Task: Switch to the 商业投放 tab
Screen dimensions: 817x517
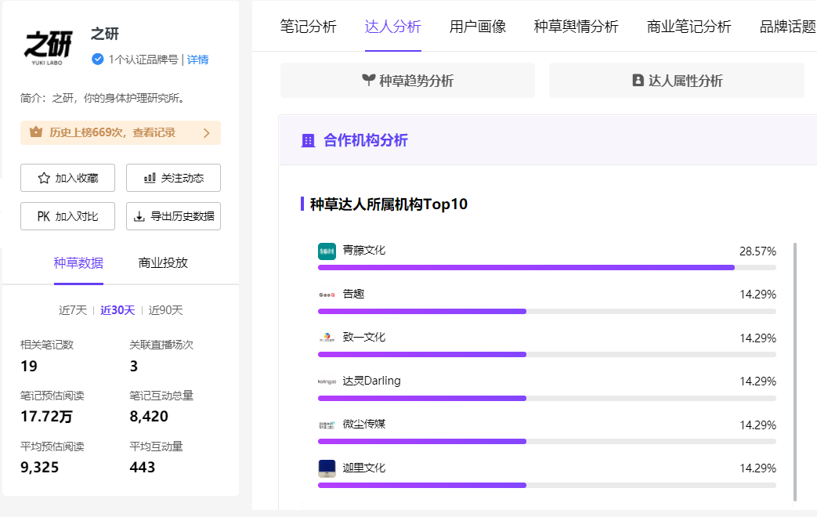Action: pos(163,262)
